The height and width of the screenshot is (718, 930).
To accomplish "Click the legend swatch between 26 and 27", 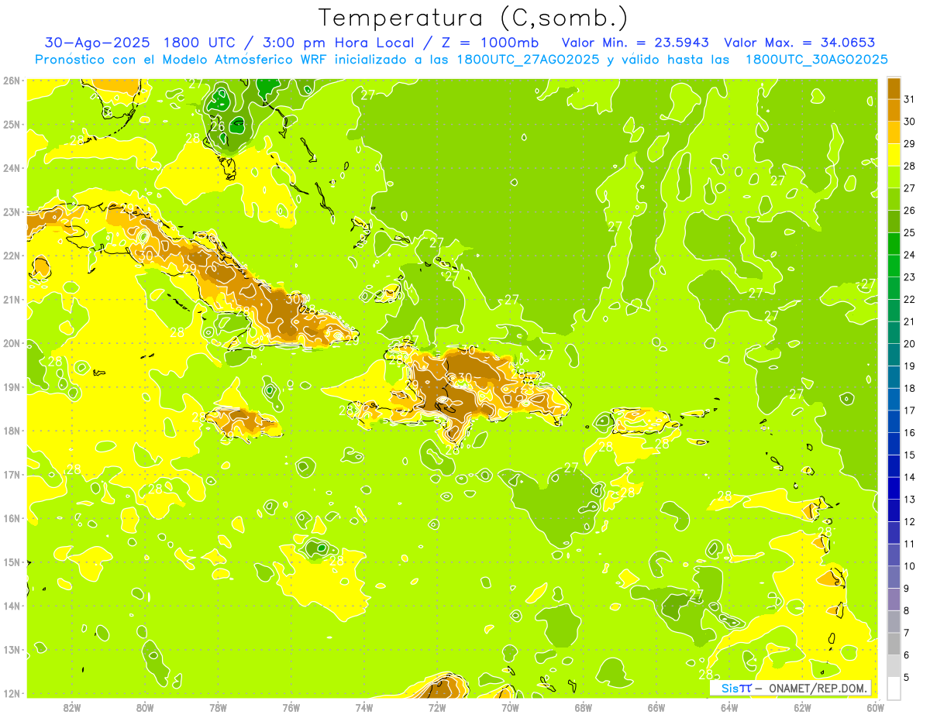I will coord(894,199).
